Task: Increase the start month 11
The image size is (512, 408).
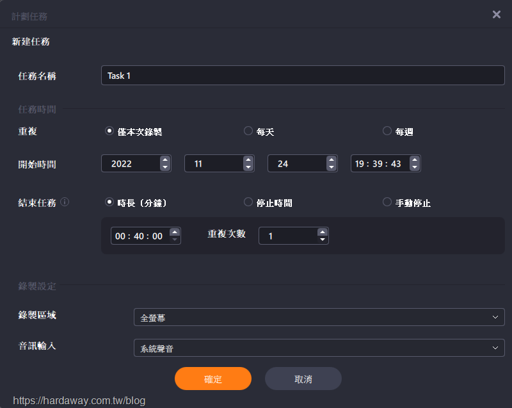Action: (x=248, y=159)
